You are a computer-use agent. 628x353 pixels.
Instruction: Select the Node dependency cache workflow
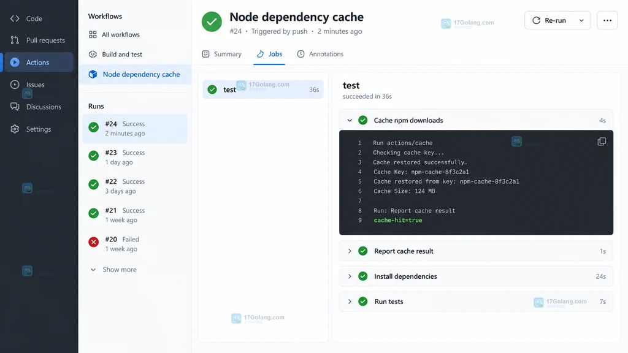coord(135,74)
